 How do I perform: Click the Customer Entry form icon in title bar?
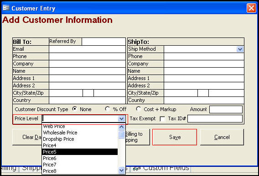tap(6, 8)
